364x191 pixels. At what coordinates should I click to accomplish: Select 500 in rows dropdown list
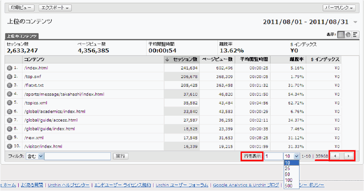point(292,186)
